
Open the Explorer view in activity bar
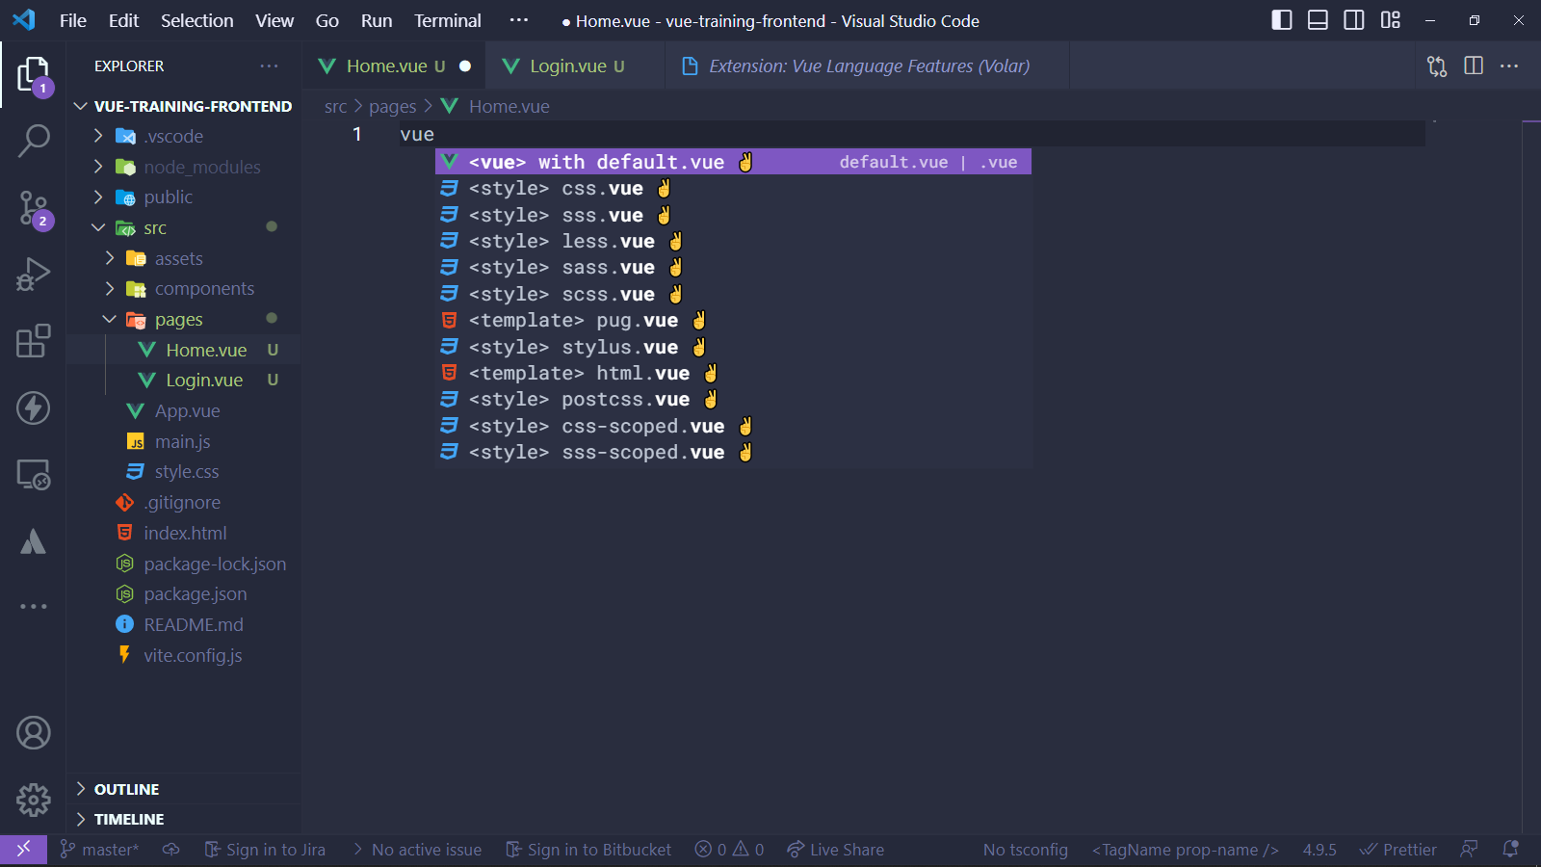34,74
